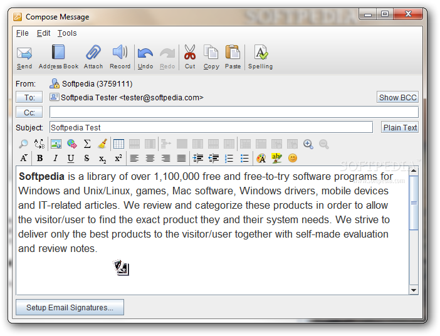
Task: Toggle superscript formatting
Action: [118, 158]
